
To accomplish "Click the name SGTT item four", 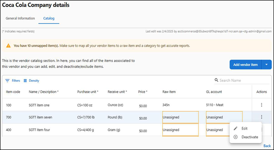I will click(x=39, y=130).
